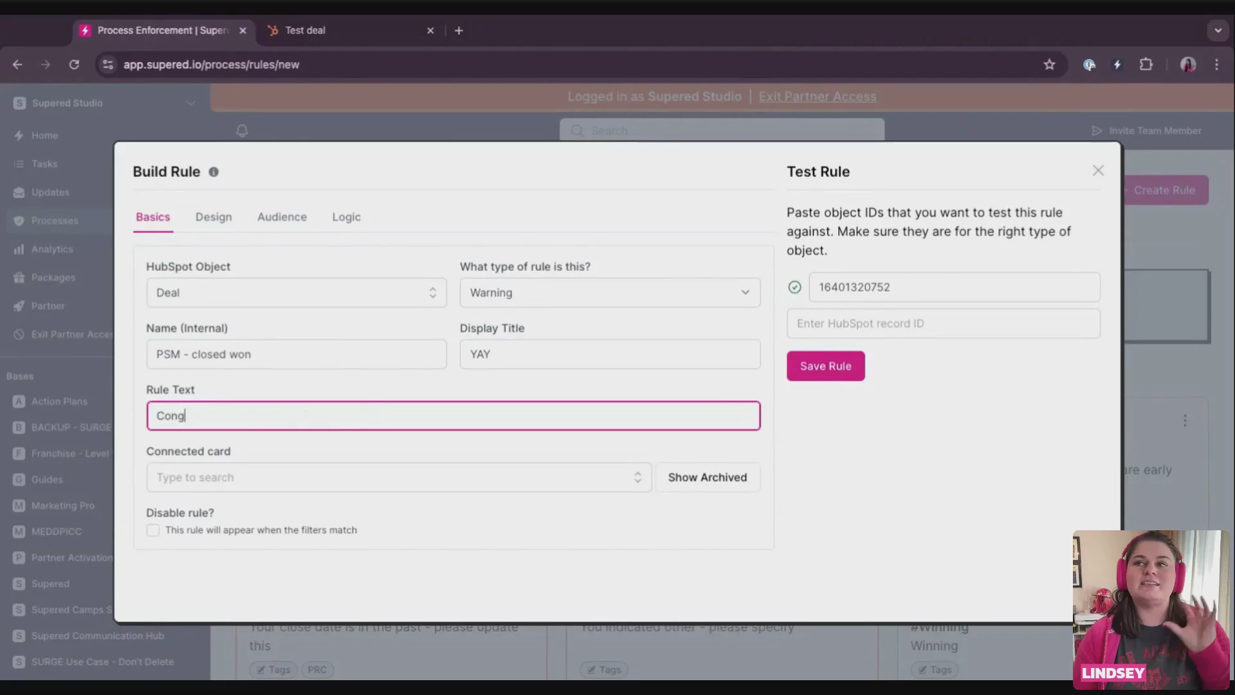Screen dimensions: 1235x695
Task: Open the browser tab search chevron
Action: tap(1218, 30)
